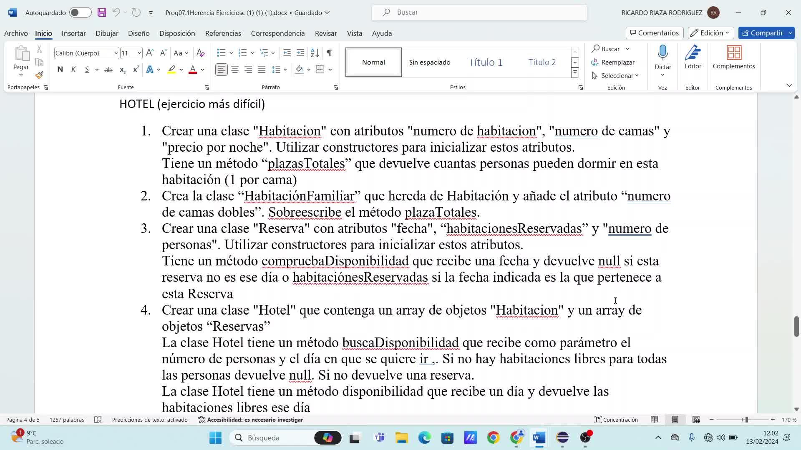
Task: Click the Sort A-Z icon
Action: click(x=315, y=53)
